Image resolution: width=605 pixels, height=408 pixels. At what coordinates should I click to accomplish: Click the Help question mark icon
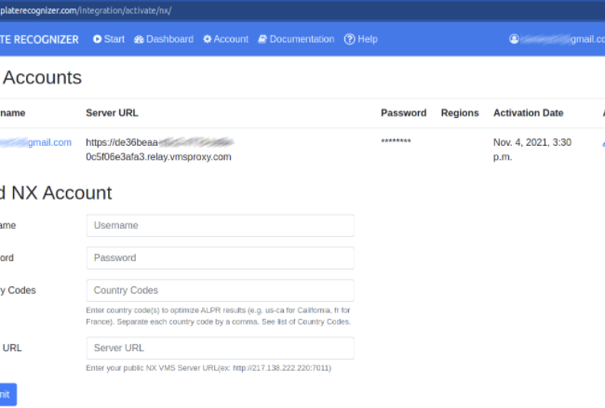350,39
